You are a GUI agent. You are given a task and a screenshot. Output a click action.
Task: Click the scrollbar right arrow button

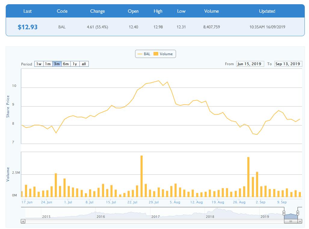[300, 221]
